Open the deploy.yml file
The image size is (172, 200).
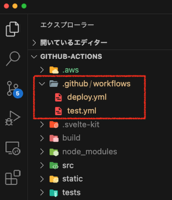coord(87,97)
